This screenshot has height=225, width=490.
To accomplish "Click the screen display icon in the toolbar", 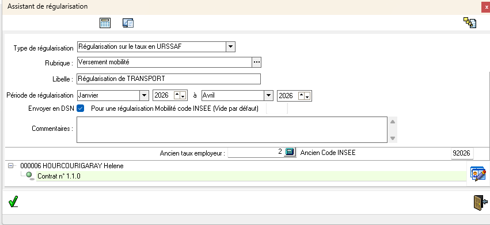I will click(x=128, y=23).
